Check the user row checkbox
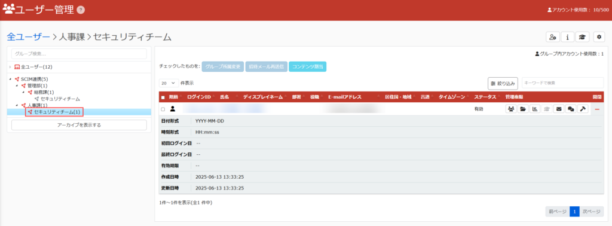The width and height of the screenshot is (612, 226). (163, 109)
